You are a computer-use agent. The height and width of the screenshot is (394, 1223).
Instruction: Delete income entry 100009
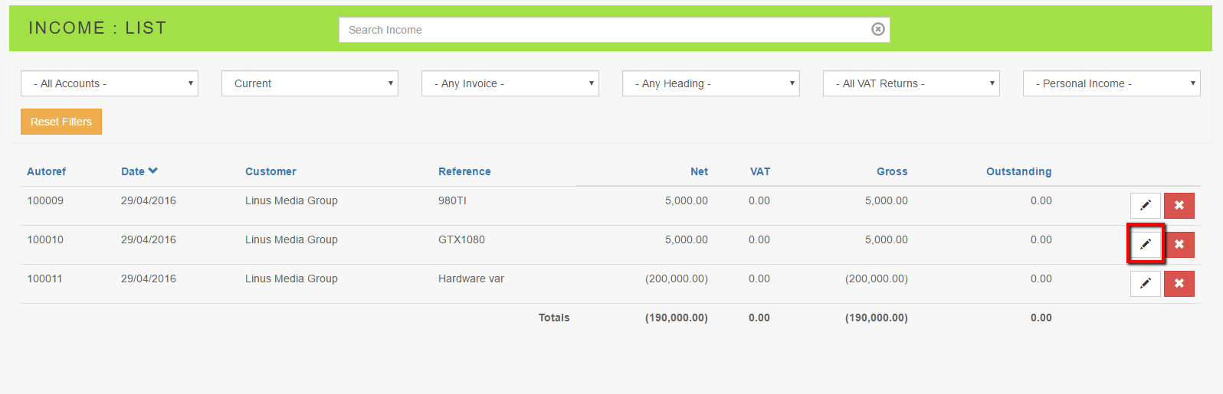(x=1179, y=205)
